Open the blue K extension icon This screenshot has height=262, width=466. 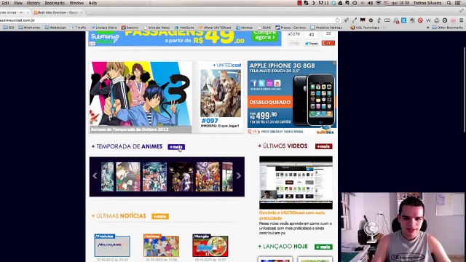[x=403, y=20]
